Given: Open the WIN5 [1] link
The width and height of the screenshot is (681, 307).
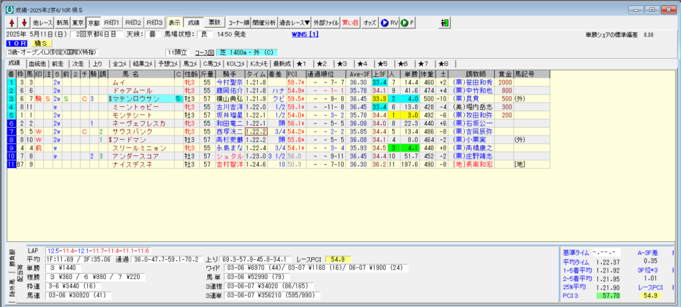Looking at the screenshot, I should (306, 35).
